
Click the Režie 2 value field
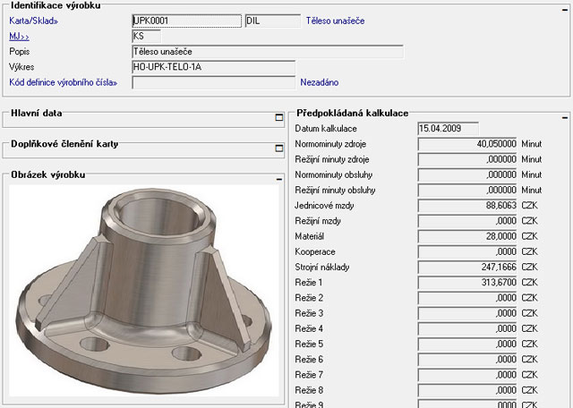coord(467,298)
